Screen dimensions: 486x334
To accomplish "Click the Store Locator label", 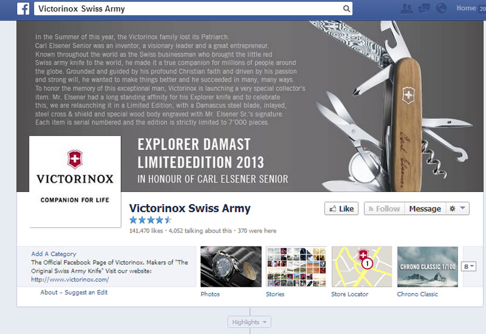I will (x=350, y=294).
